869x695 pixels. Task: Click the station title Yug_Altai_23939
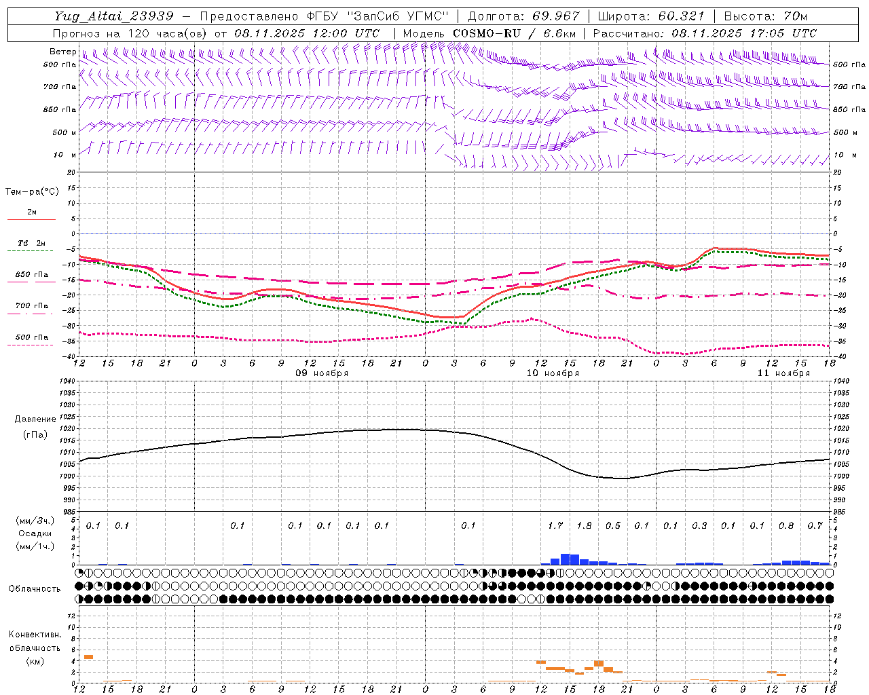tap(115, 16)
